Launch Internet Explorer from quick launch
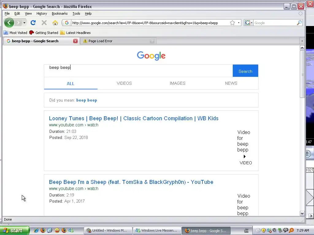The width and height of the screenshot is (314, 235). [x=36, y=230]
